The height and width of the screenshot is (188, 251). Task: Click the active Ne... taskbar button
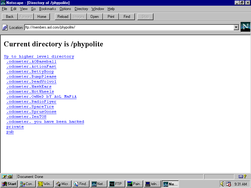[170, 184]
